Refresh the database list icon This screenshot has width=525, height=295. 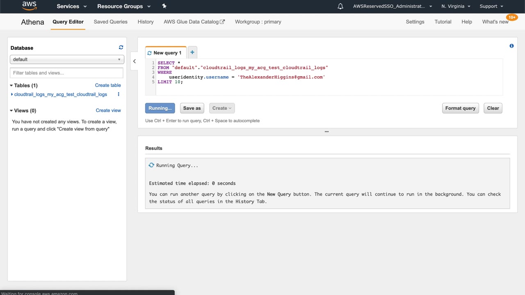[x=121, y=48]
